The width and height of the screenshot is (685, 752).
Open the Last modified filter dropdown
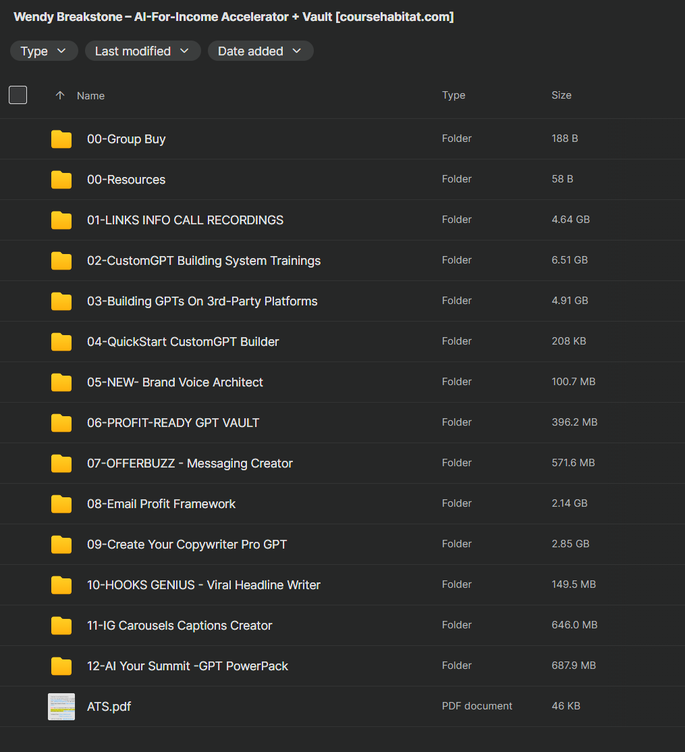[x=142, y=51]
